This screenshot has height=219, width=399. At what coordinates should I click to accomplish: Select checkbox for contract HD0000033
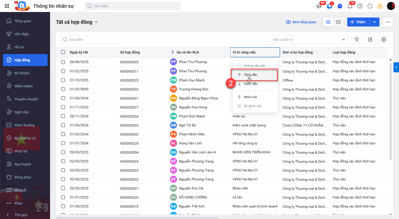tap(63, 125)
